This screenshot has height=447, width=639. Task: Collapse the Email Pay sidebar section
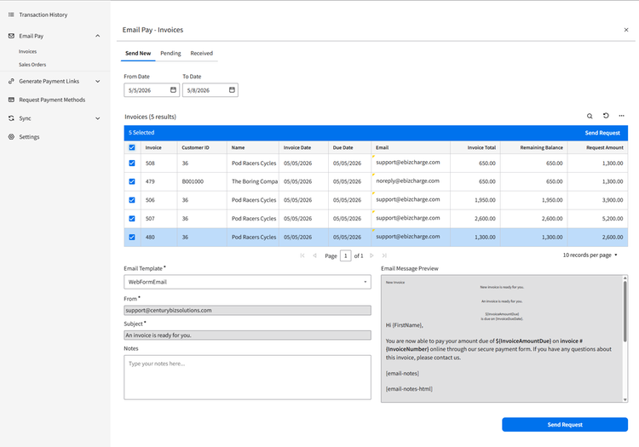coord(98,36)
